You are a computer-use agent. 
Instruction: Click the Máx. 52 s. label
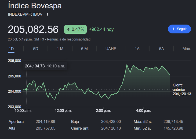click(143, 121)
